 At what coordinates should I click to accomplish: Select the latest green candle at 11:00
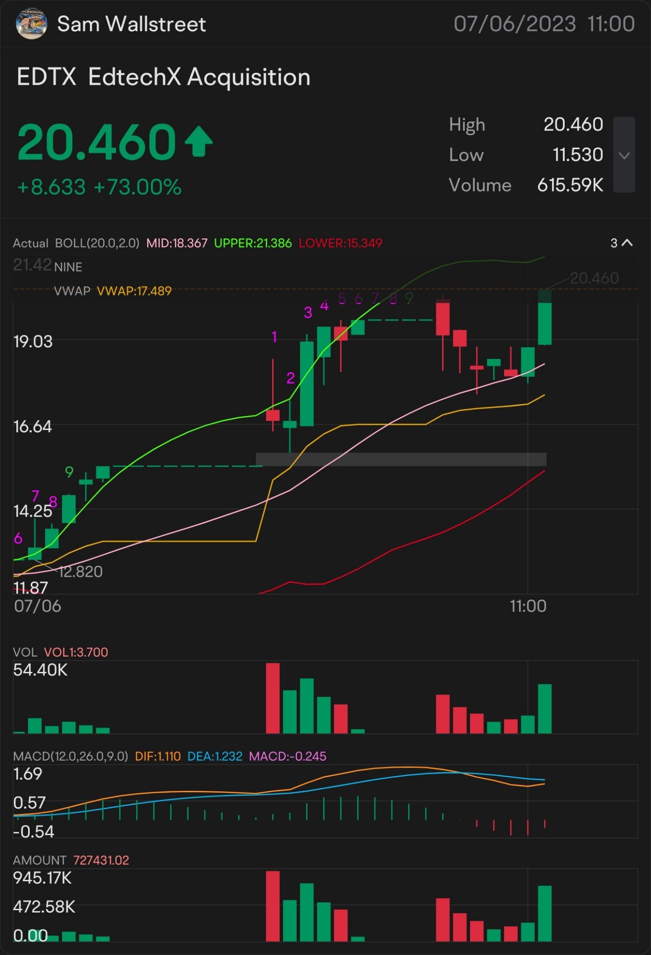pos(545,317)
